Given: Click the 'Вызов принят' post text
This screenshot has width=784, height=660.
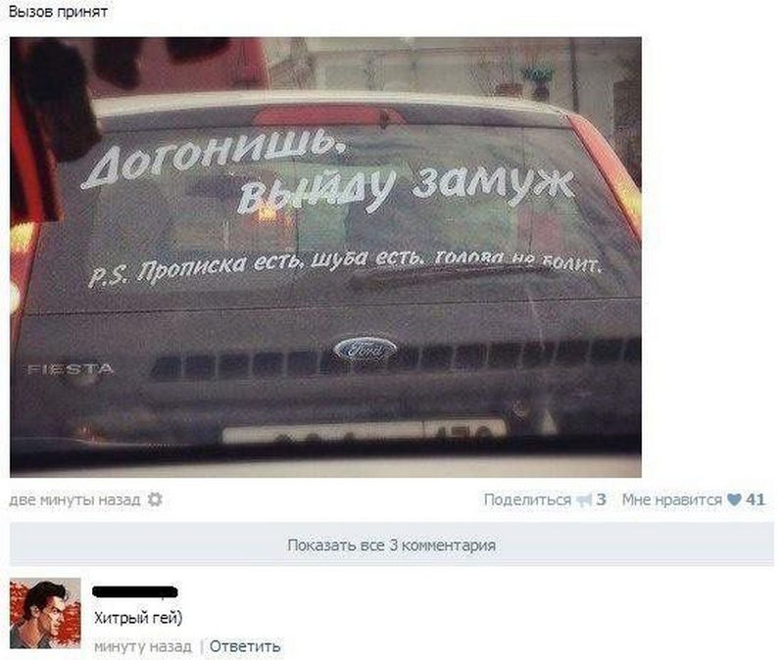Looking at the screenshot, I should pos(59,12).
